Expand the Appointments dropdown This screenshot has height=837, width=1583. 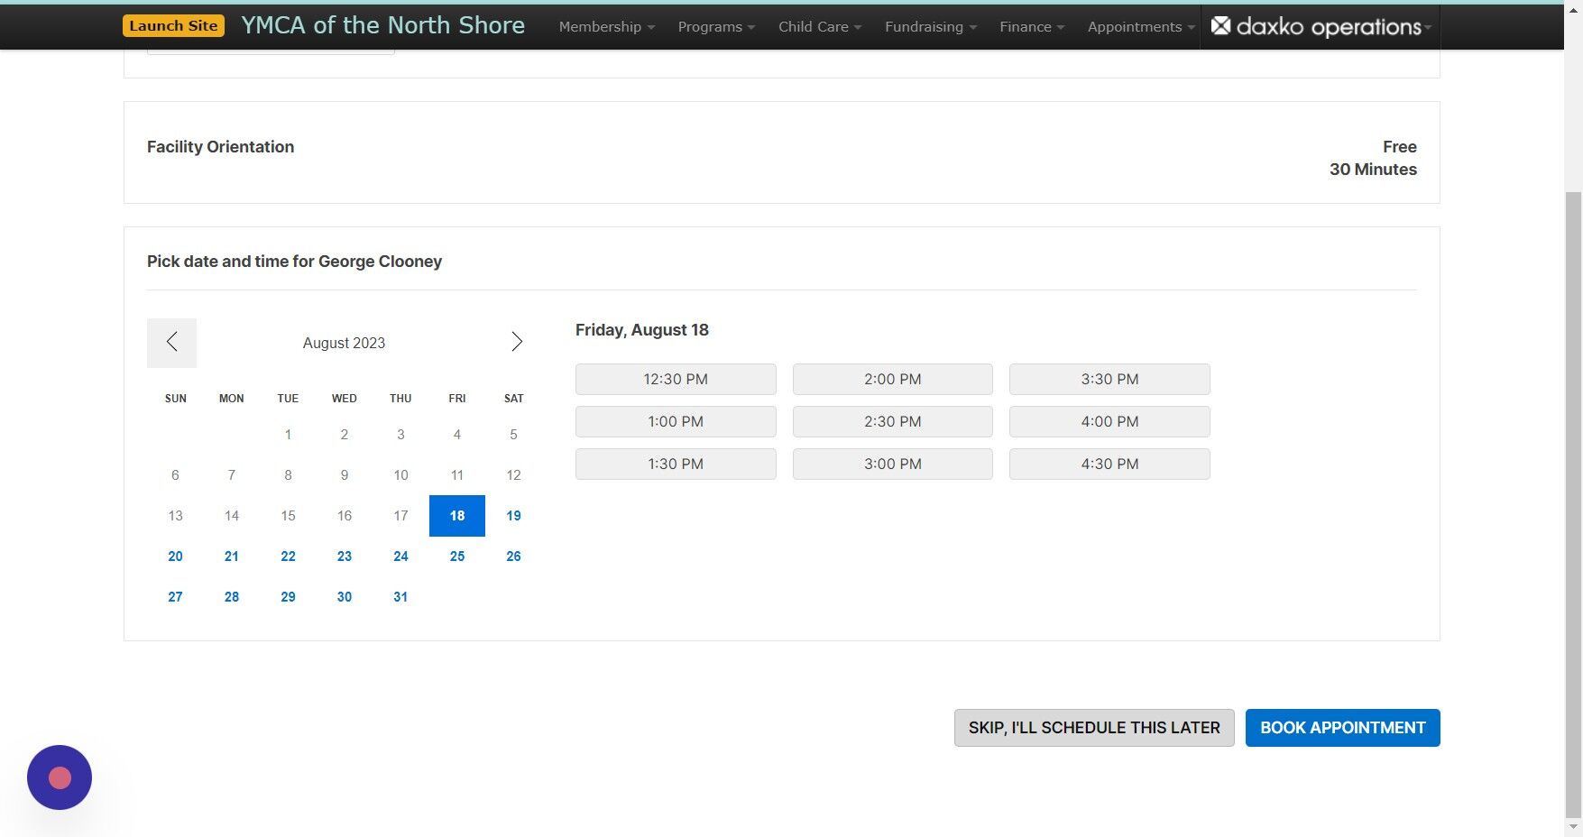coord(1138,26)
